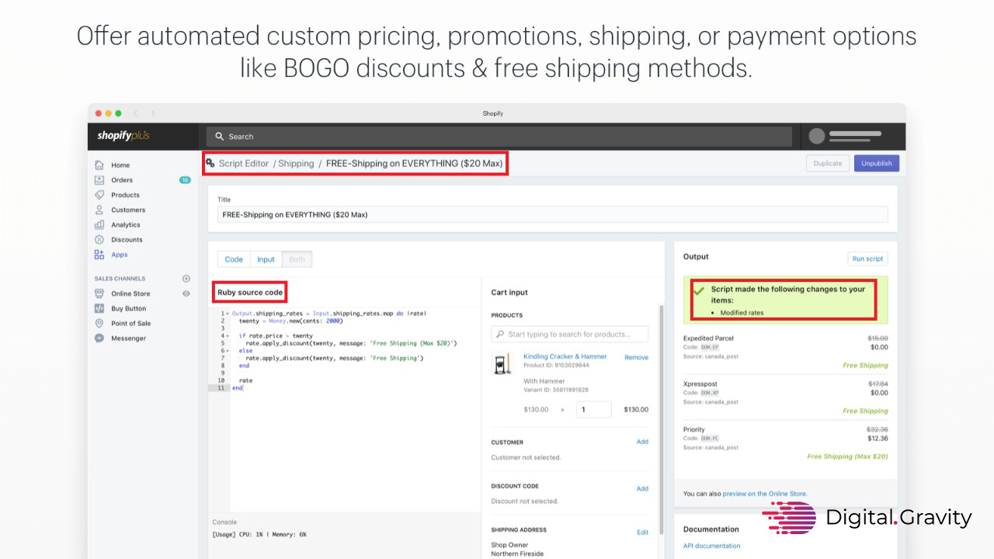Viewport: 994px width, 559px height.
Task: Click the Discounts badge icon
Action: pos(99,239)
